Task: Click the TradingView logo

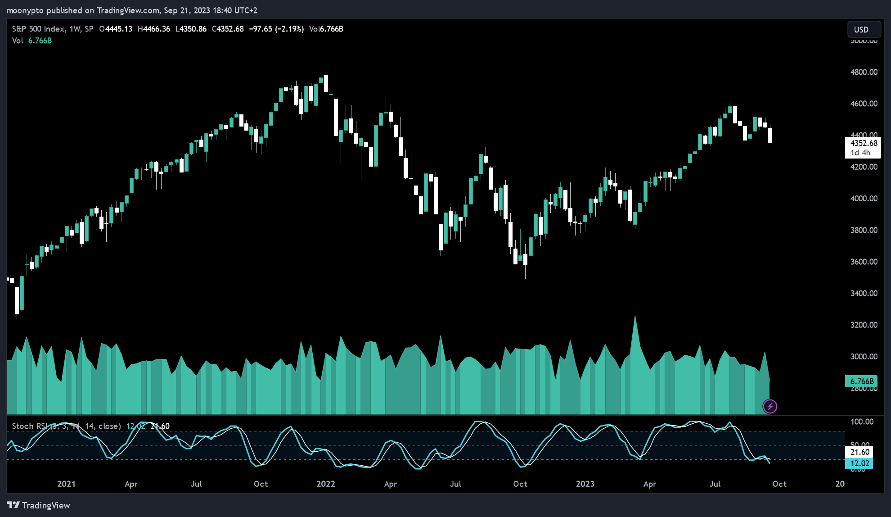Action: click(x=39, y=505)
